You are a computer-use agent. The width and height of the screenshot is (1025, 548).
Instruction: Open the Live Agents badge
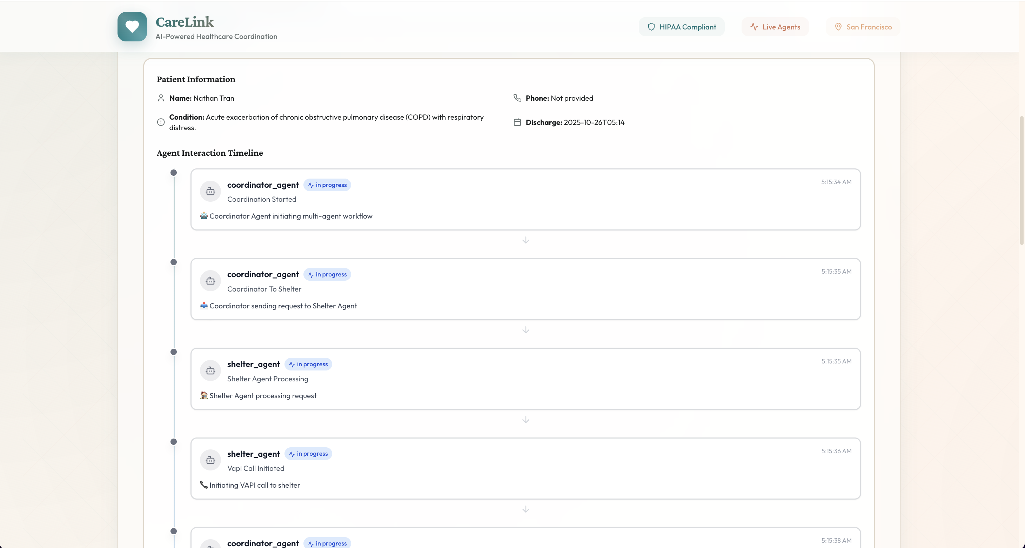(x=775, y=27)
